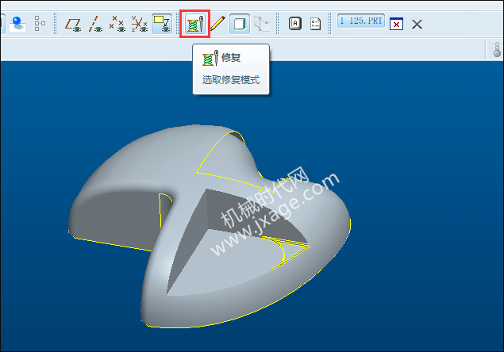
Task: Toggle datum plane display
Action: click(x=73, y=24)
